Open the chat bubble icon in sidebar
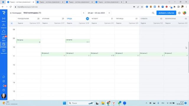The width and height of the screenshot is (189, 106). (4, 77)
